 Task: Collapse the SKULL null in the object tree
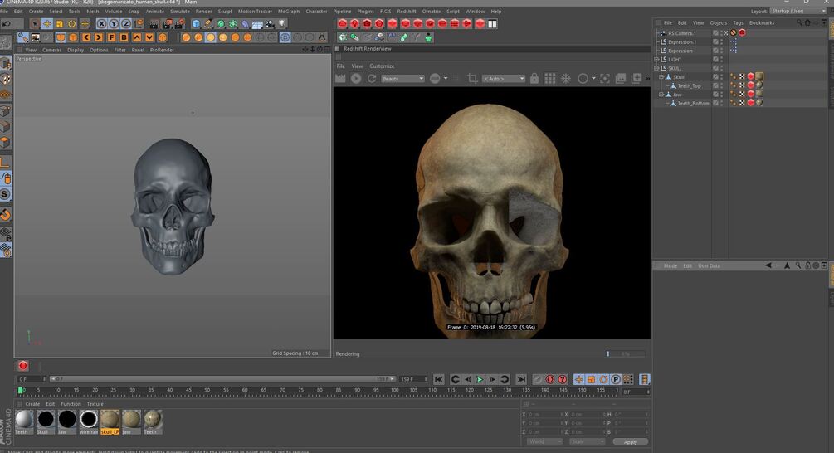(x=656, y=68)
